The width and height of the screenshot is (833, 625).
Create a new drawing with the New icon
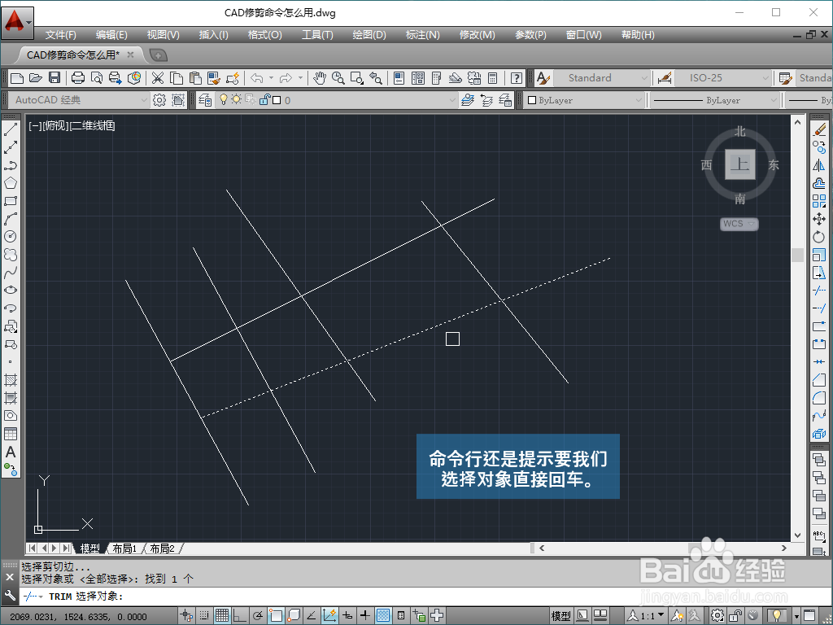click(x=16, y=78)
